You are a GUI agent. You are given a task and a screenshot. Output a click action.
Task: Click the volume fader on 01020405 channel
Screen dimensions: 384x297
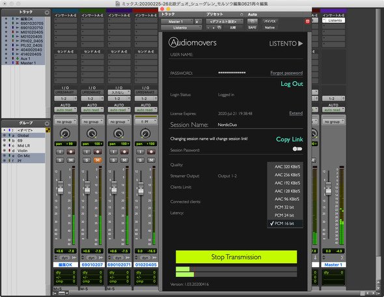(x=141, y=188)
